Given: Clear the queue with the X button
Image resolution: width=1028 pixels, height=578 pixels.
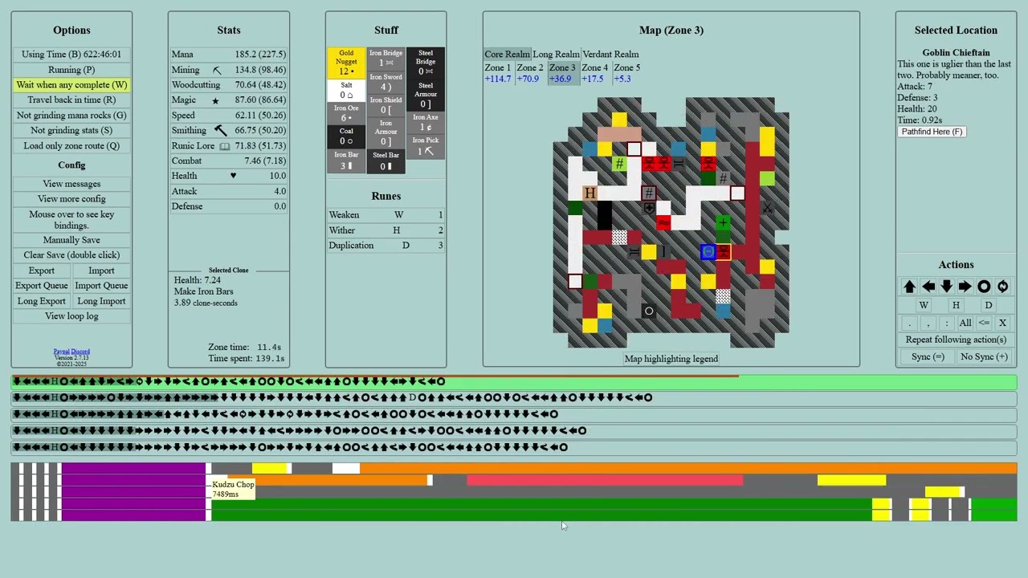Looking at the screenshot, I should [1002, 323].
